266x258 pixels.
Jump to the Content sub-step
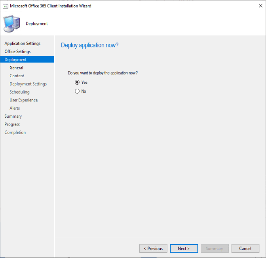pos(17,76)
